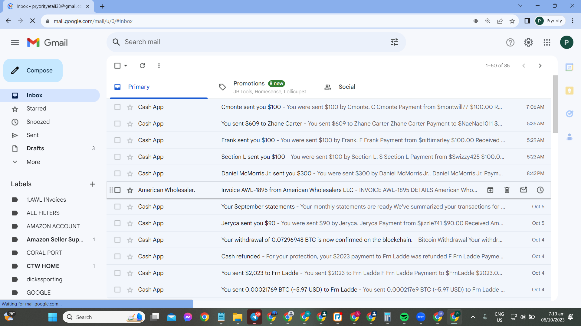581x326 pixels.
Task: Delete the American Wholesaler invoice email
Action: point(507,190)
